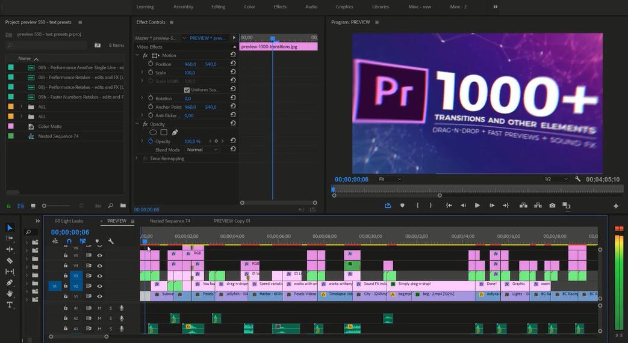The height and width of the screenshot is (343, 628).
Task: Toggle nest-or-individual-clips insert mode
Action: [55, 241]
